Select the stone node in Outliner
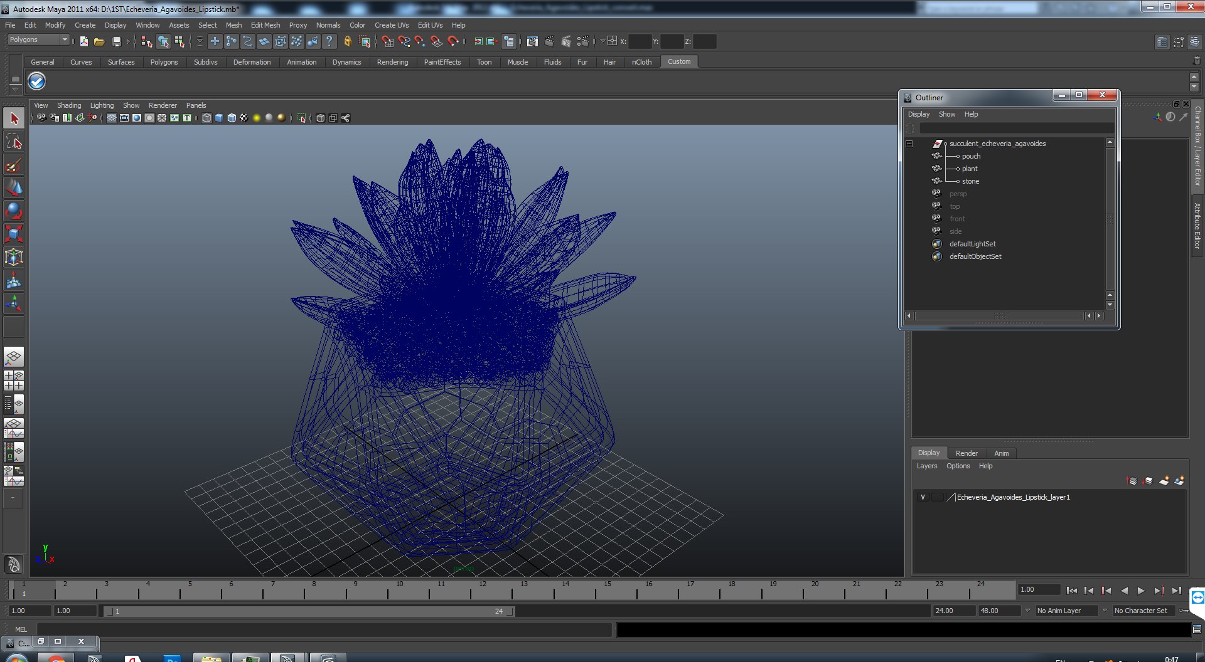Screen dimensions: 1205x662 970,181
